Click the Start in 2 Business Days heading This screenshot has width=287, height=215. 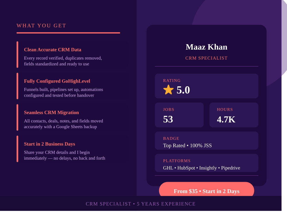pyautogui.click(x=49, y=144)
